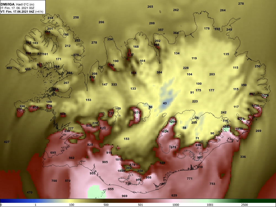
Task: Click the map value '1030'
Action: [121, 171]
